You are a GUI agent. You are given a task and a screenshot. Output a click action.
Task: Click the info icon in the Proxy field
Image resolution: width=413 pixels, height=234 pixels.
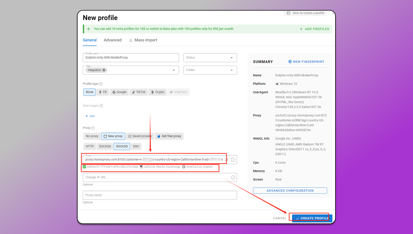tap(233, 160)
